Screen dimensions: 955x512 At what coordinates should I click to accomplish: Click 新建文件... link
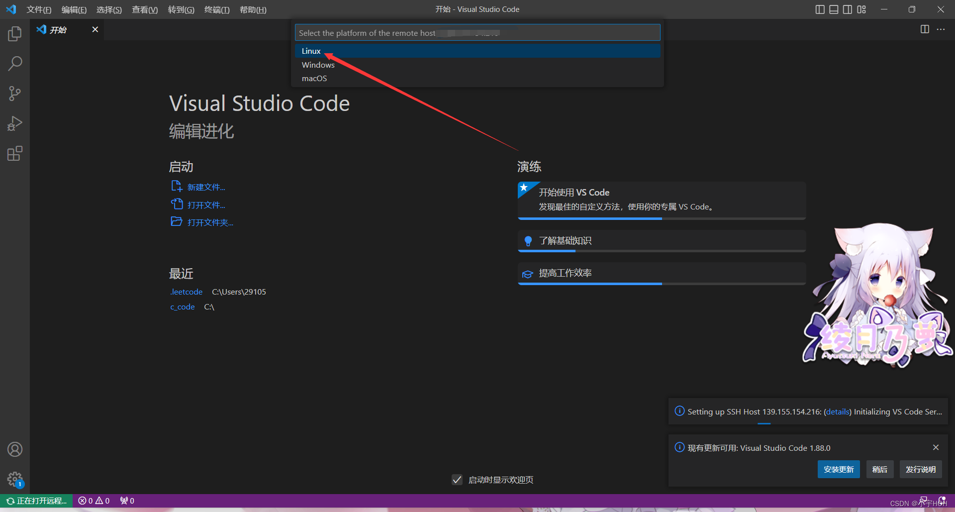(x=206, y=187)
